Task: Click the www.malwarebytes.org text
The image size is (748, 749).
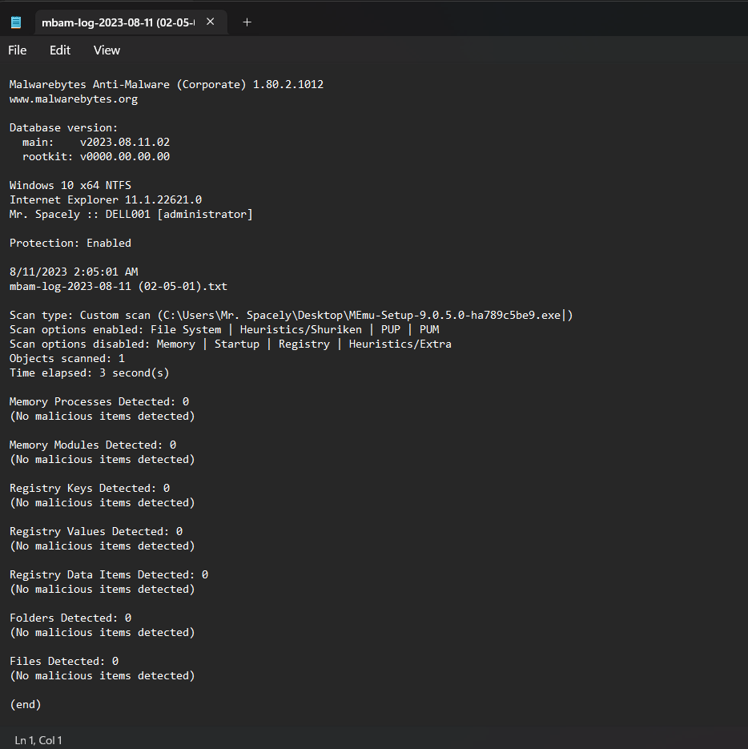Action: tap(74, 99)
